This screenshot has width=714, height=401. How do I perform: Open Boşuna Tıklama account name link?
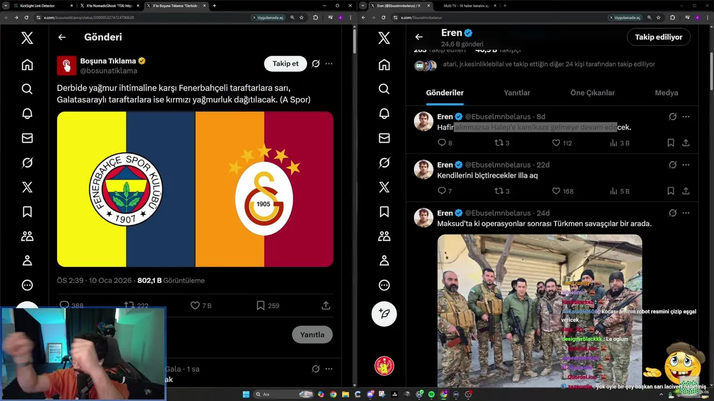108,61
